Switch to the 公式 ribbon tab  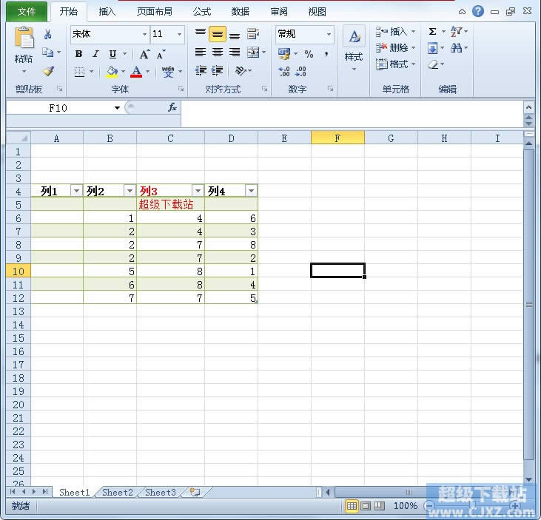coord(202,12)
